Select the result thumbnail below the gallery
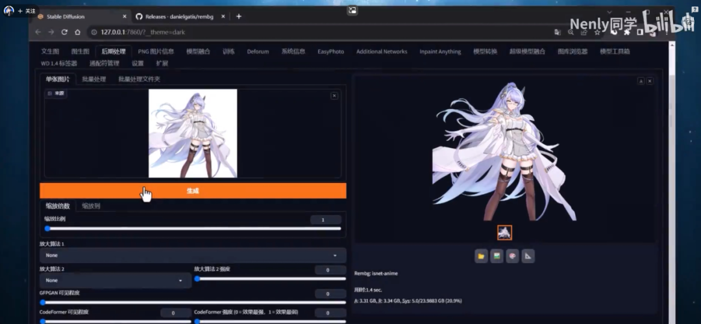 505,232
